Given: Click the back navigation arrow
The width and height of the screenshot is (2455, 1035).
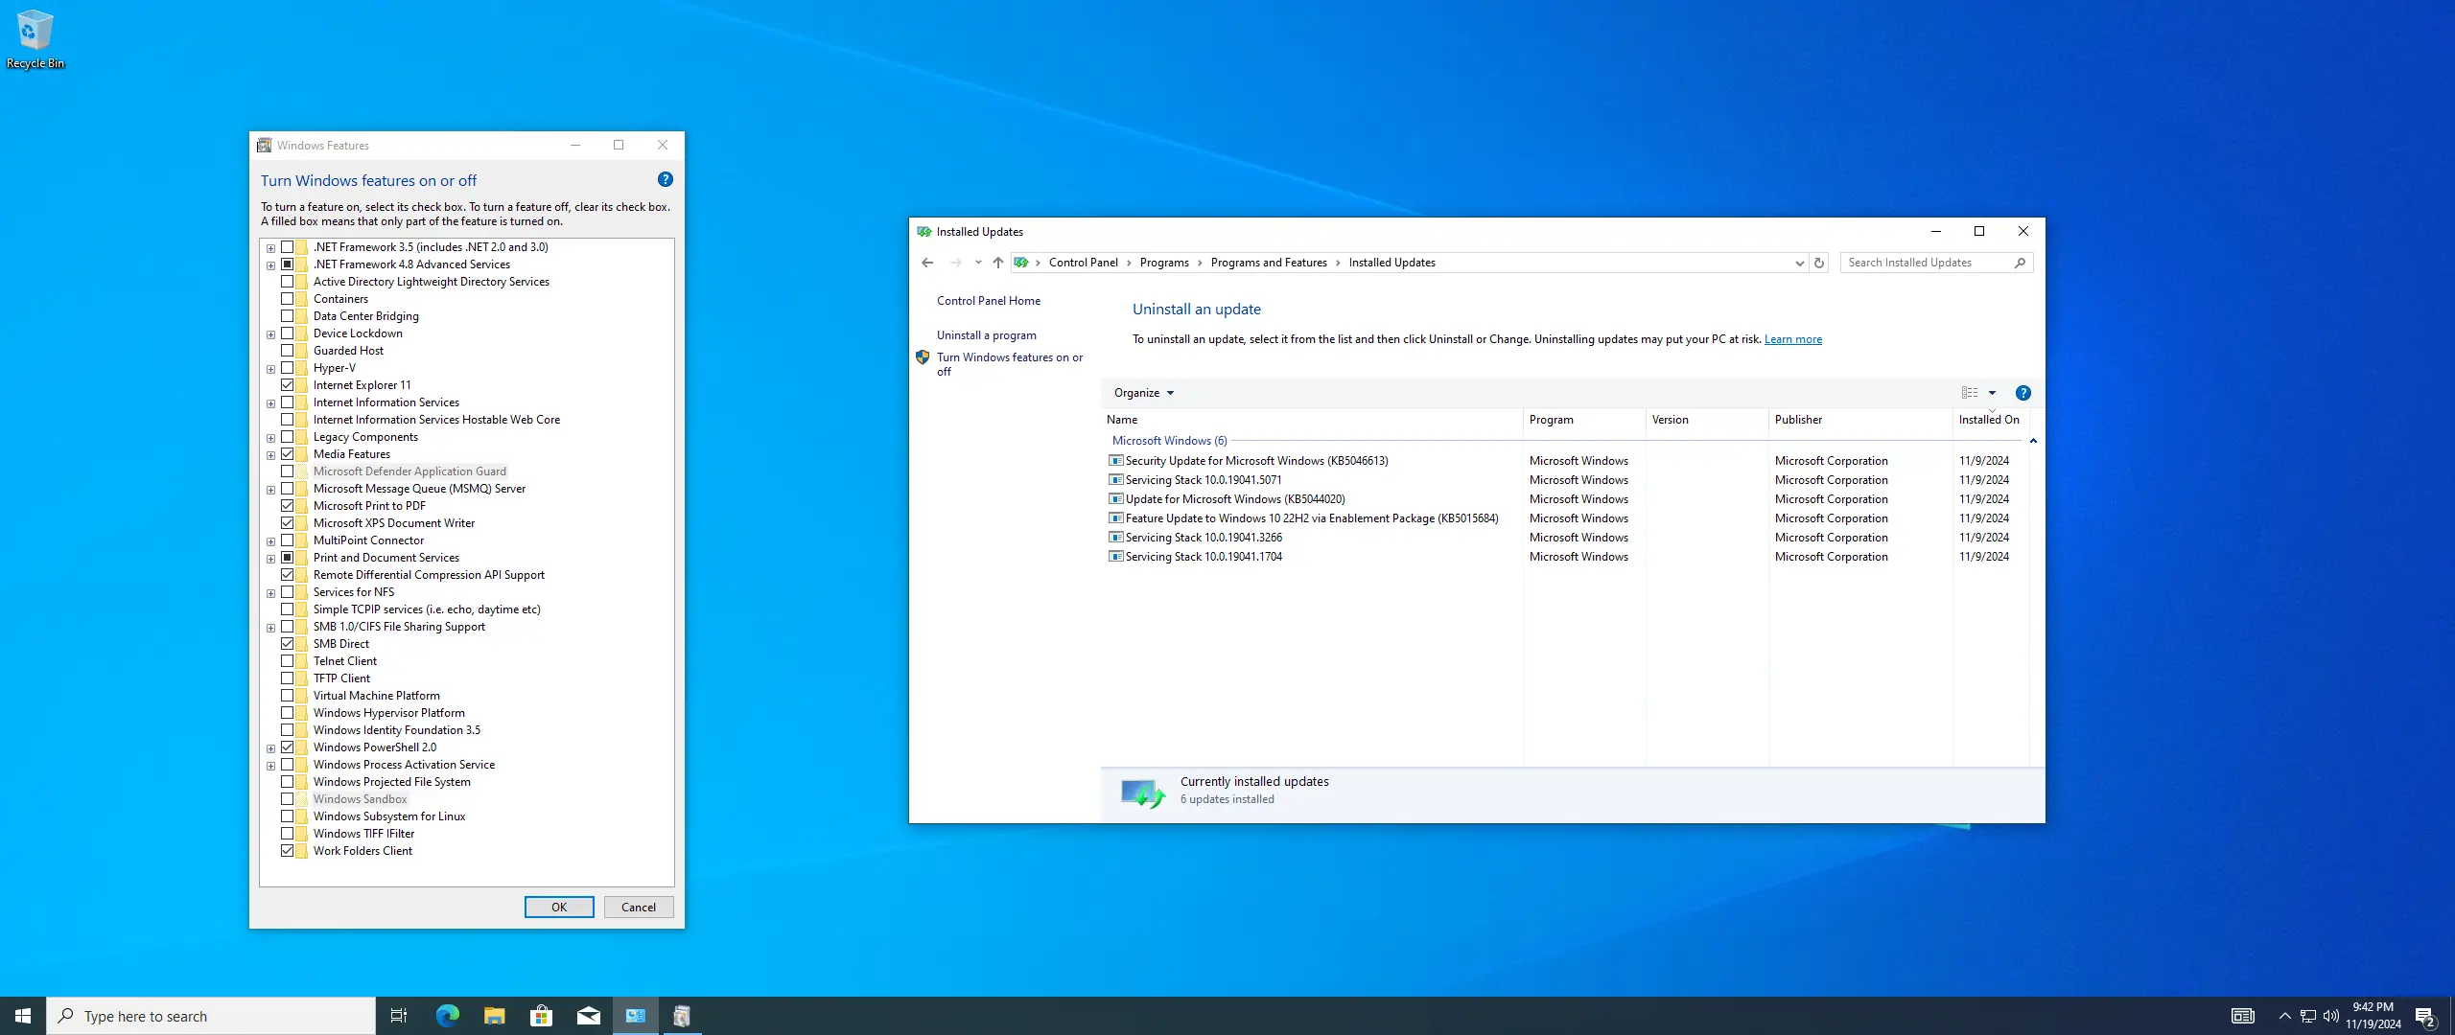Looking at the screenshot, I should point(927,263).
